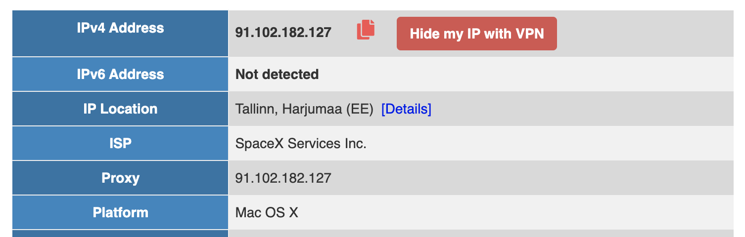Click the ISP header cell
This screenshot has width=745, height=237.
[120, 143]
